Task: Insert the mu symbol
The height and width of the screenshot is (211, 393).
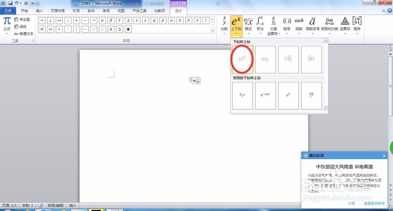Action: (171, 20)
